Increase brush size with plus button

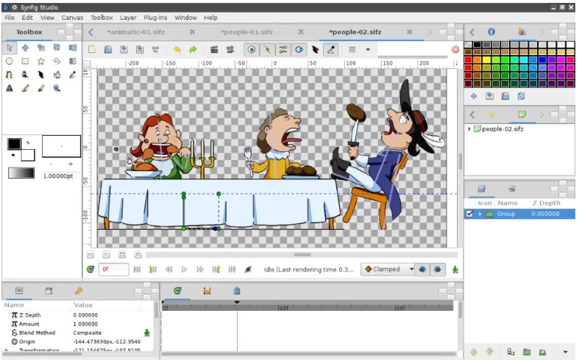coord(71,164)
